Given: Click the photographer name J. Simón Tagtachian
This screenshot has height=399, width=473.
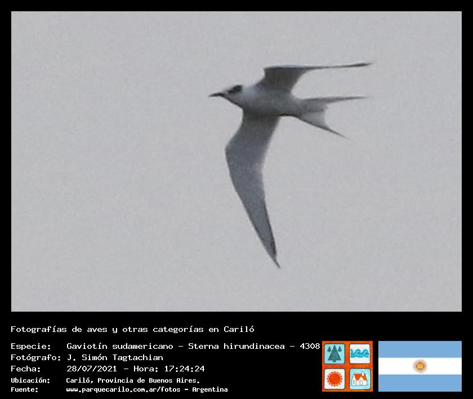Looking at the screenshot, I should click(x=115, y=357).
